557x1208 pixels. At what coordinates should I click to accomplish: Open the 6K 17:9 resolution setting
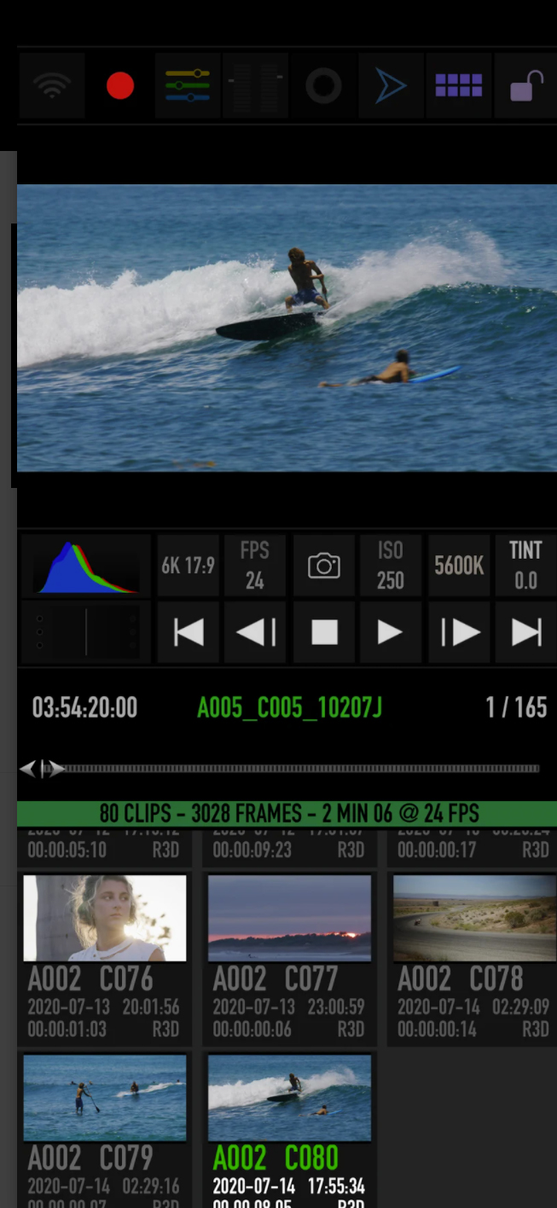click(188, 566)
